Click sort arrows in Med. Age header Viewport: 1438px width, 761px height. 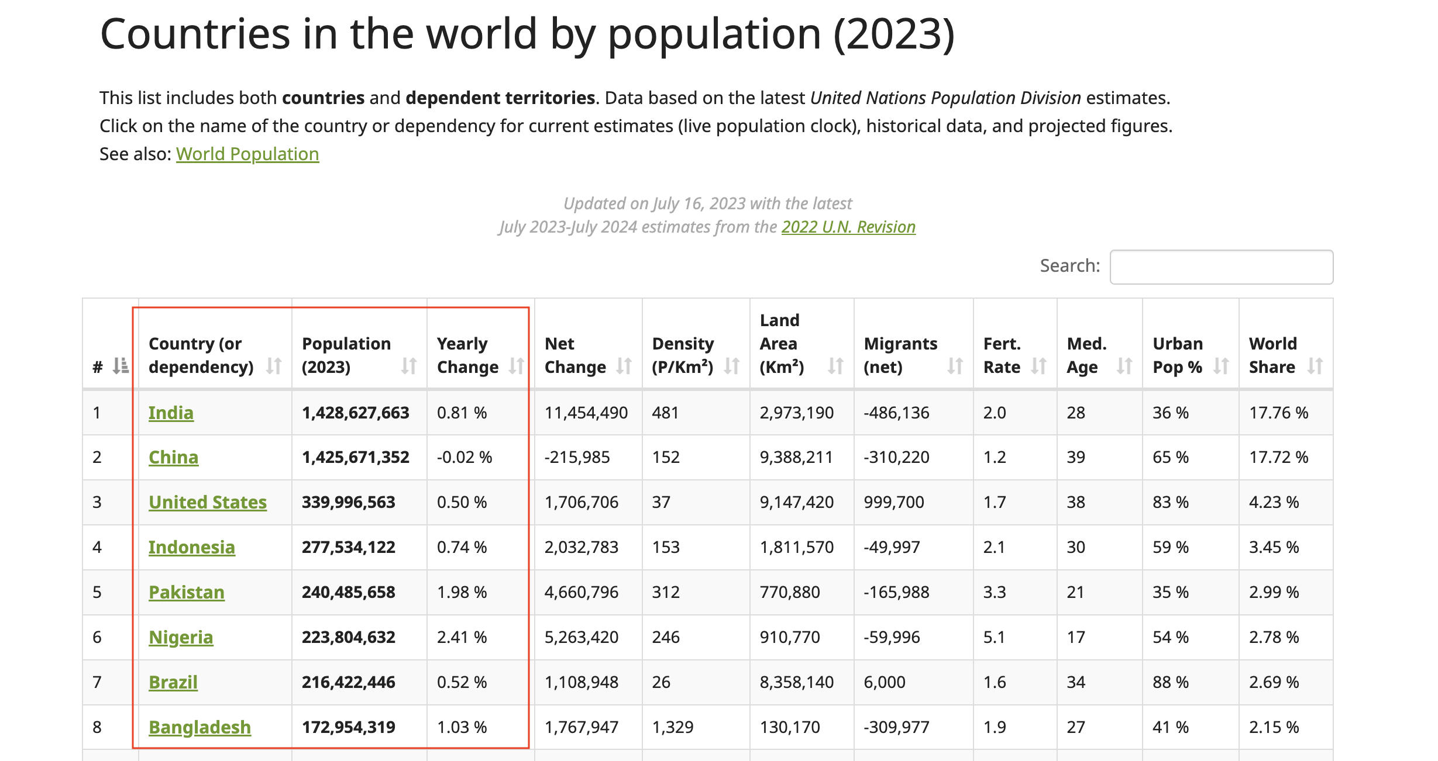[1124, 366]
